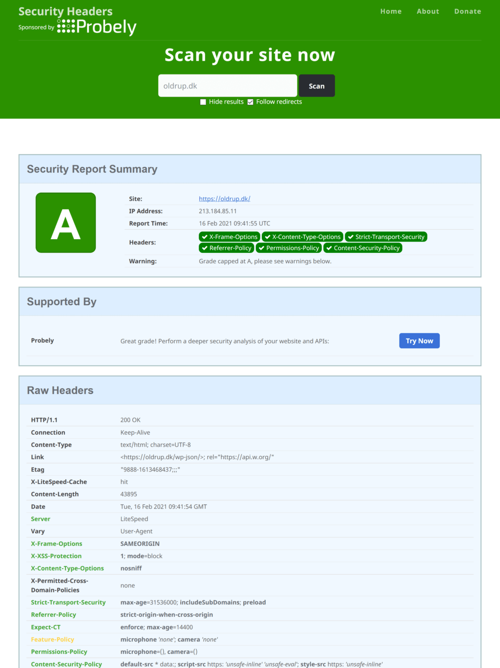This screenshot has height=668, width=500.
Task: Click the Security Report Summary heading
Action: (x=92, y=169)
